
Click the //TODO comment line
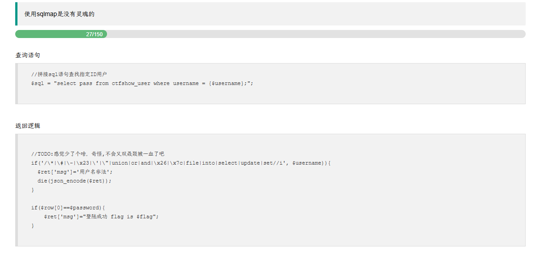pos(98,154)
